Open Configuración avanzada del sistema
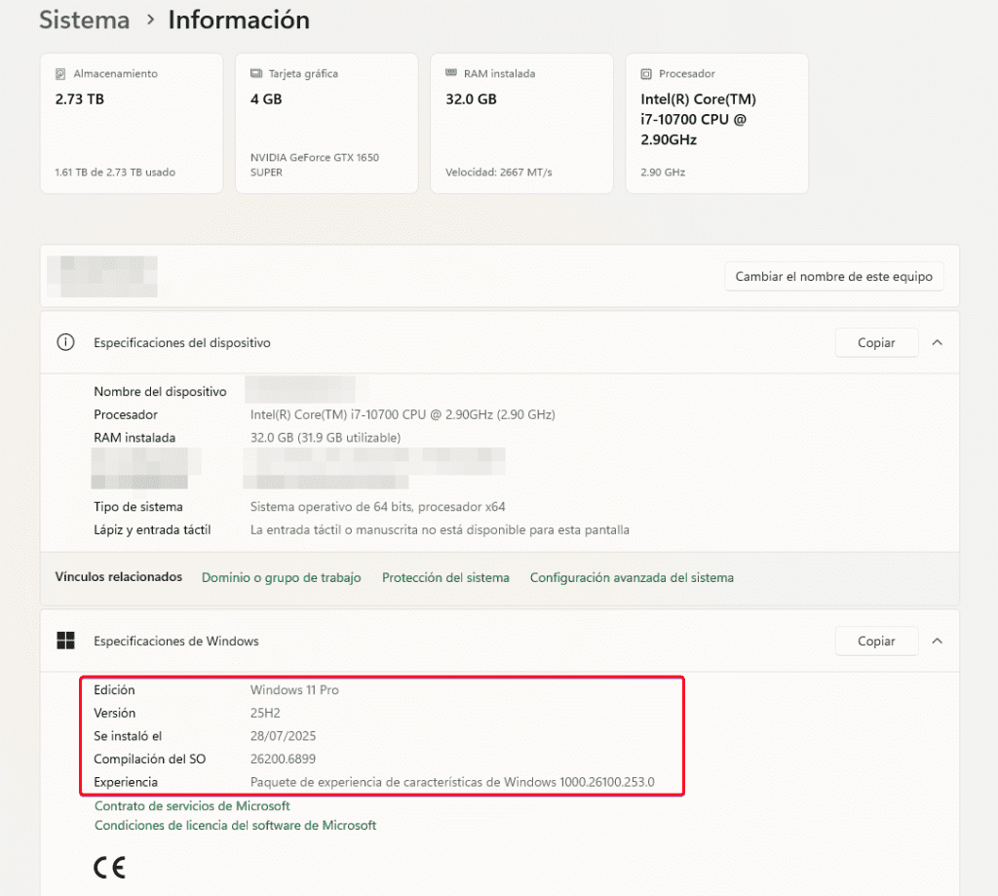 tap(632, 577)
